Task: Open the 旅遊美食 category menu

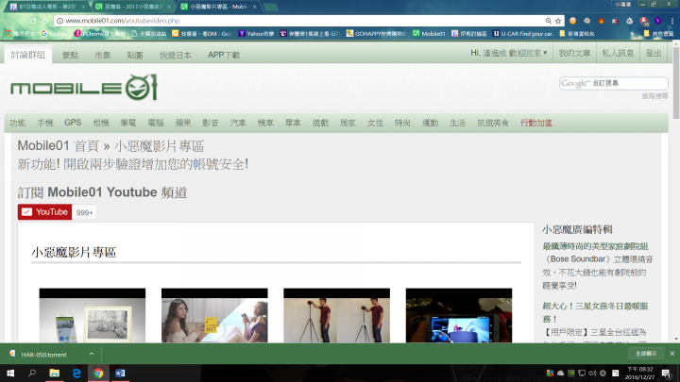Action: pyautogui.click(x=493, y=123)
